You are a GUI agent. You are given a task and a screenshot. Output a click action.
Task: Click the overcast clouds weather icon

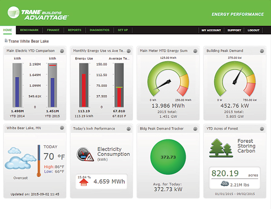pyautogui.click(x=20, y=158)
